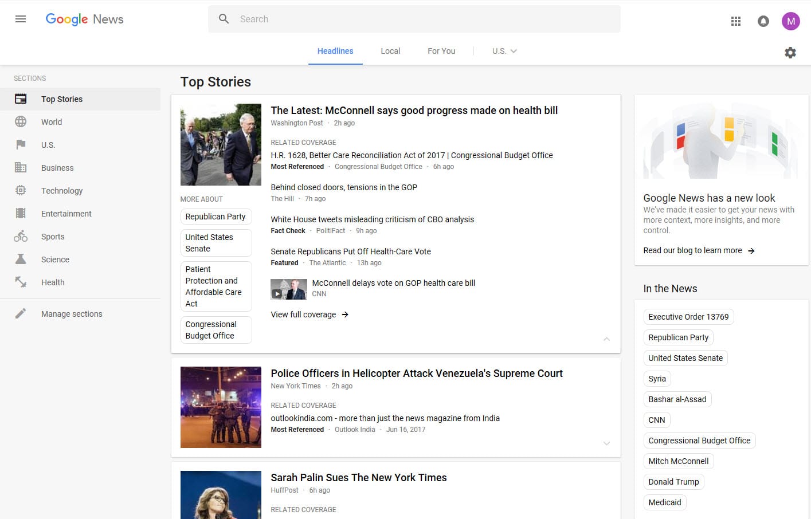The width and height of the screenshot is (811, 519).
Task: Click the World globe icon
Action: tap(21, 122)
